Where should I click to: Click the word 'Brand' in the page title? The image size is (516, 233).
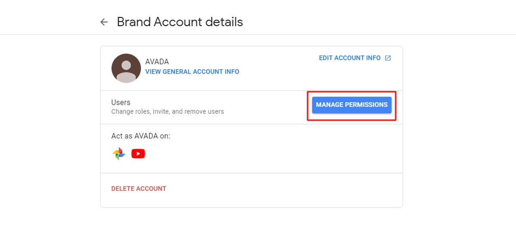(134, 22)
